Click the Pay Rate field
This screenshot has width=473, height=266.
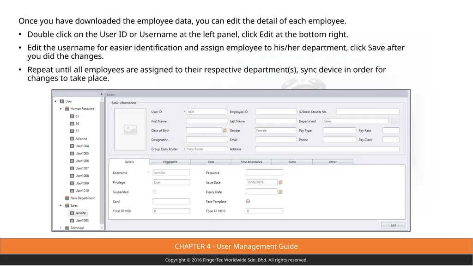click(x=391, y=130)
